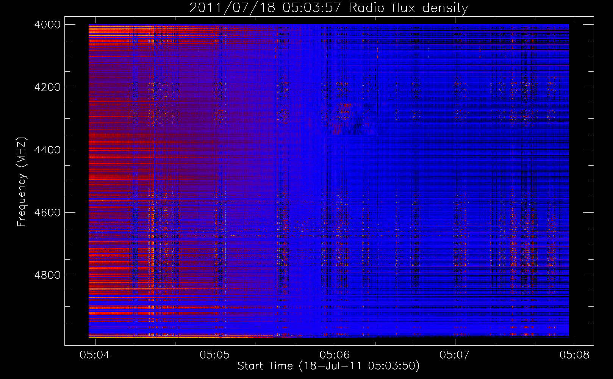Click the 05:06 time tick label
This screenshot has width=613, height=379.
(x=335, y=355)
